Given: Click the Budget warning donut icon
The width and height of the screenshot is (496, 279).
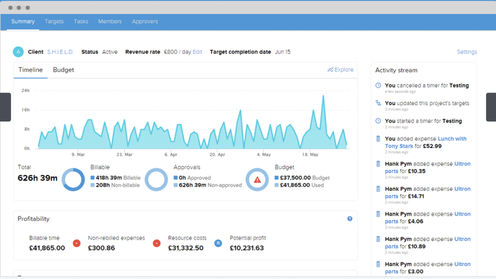Looking at the screenshot, I should click(x=257, y=180).
